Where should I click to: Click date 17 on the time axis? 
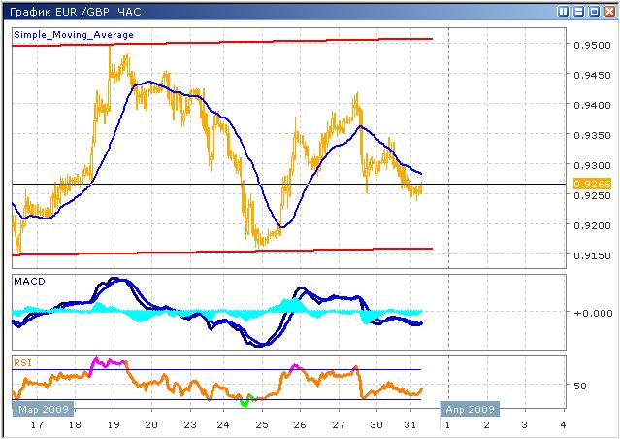39,425
